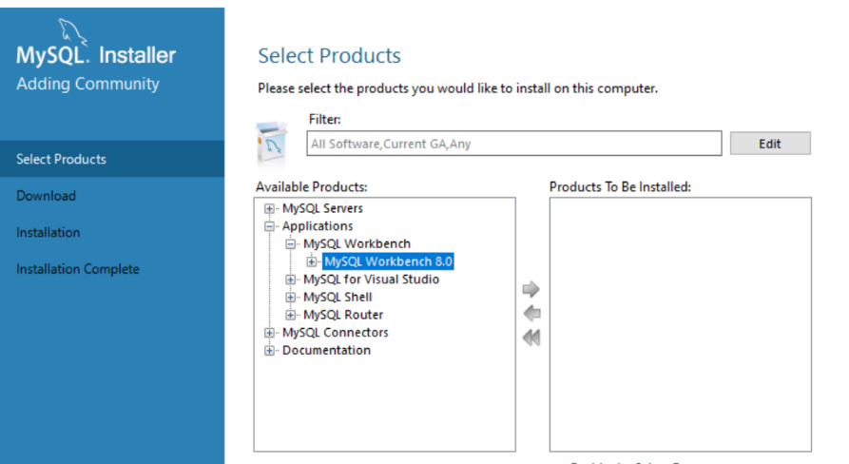Screen dimensions: 849x464
Task: Expand the MySQL Servers node
Action: tap(269, 208)
